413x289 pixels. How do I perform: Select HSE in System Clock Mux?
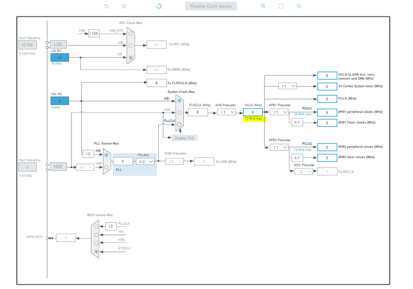click(179, 113)
